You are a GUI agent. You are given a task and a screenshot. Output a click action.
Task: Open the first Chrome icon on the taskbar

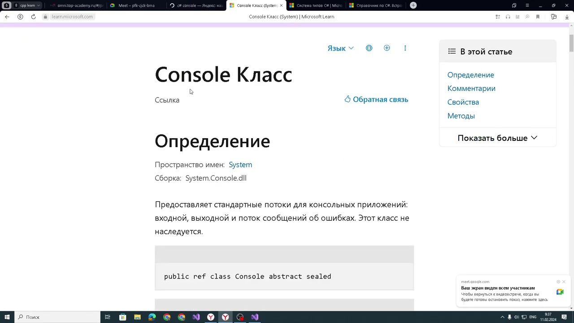(x=167, y=317)
